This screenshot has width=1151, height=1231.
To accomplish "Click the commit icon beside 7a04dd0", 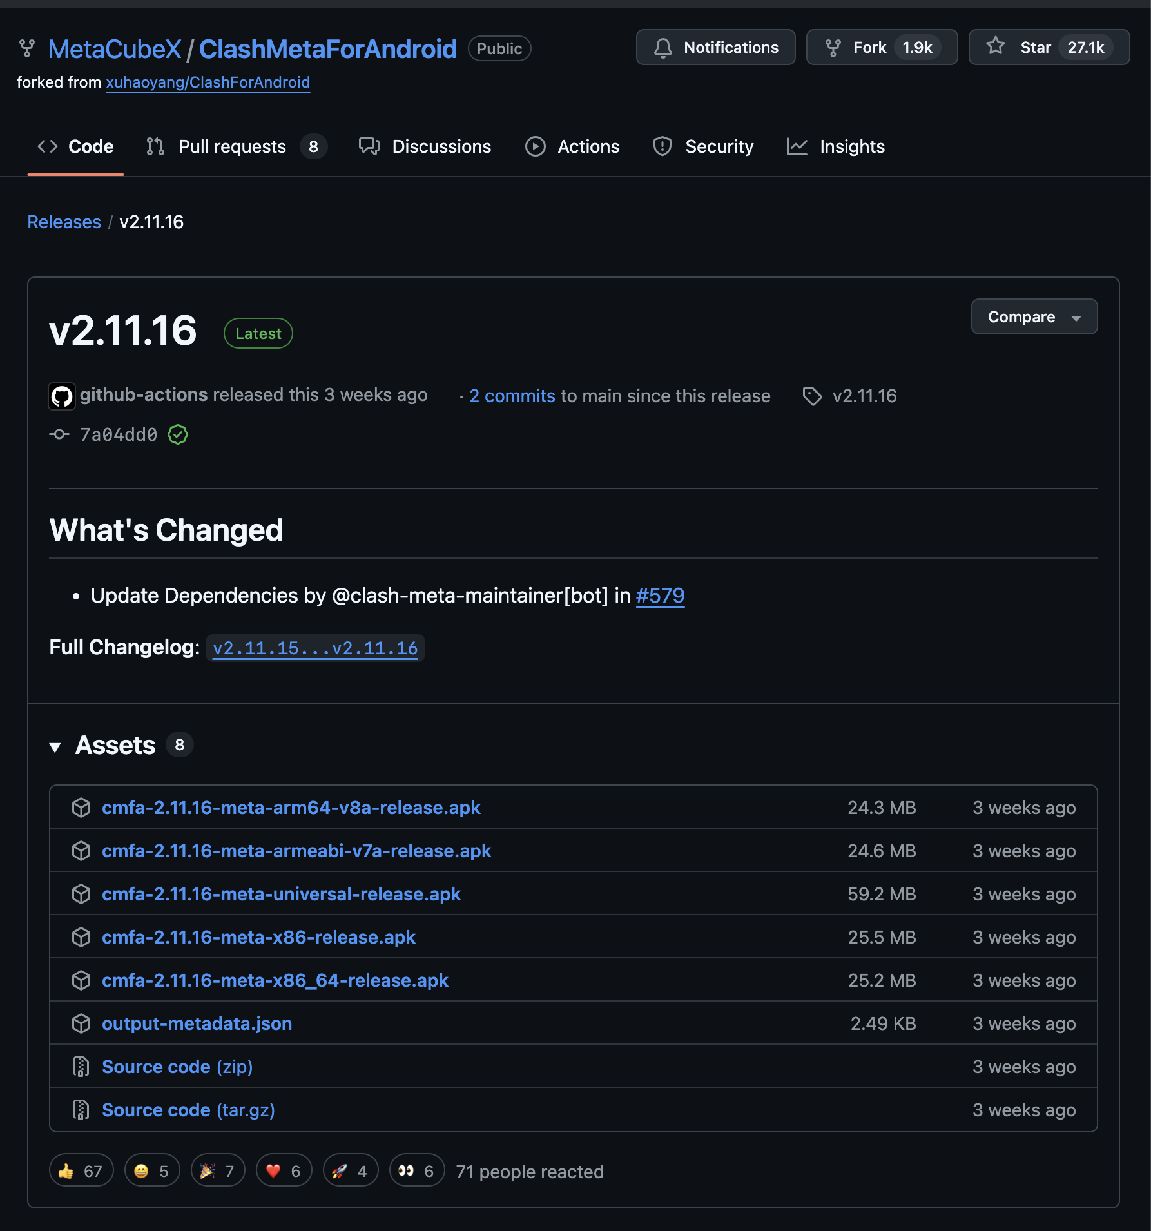I will [59, 435].
